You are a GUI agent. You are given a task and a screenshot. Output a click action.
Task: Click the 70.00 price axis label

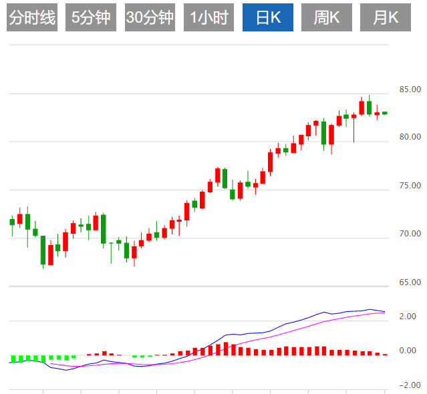point(410,234)
